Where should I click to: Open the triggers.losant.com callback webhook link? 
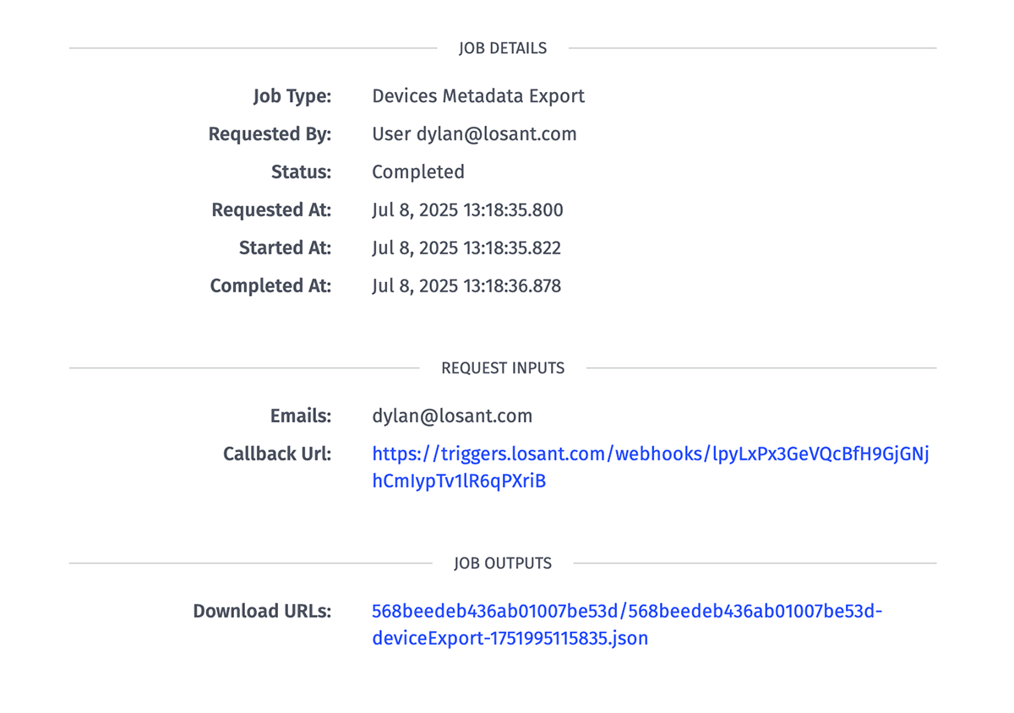[650, 454]
